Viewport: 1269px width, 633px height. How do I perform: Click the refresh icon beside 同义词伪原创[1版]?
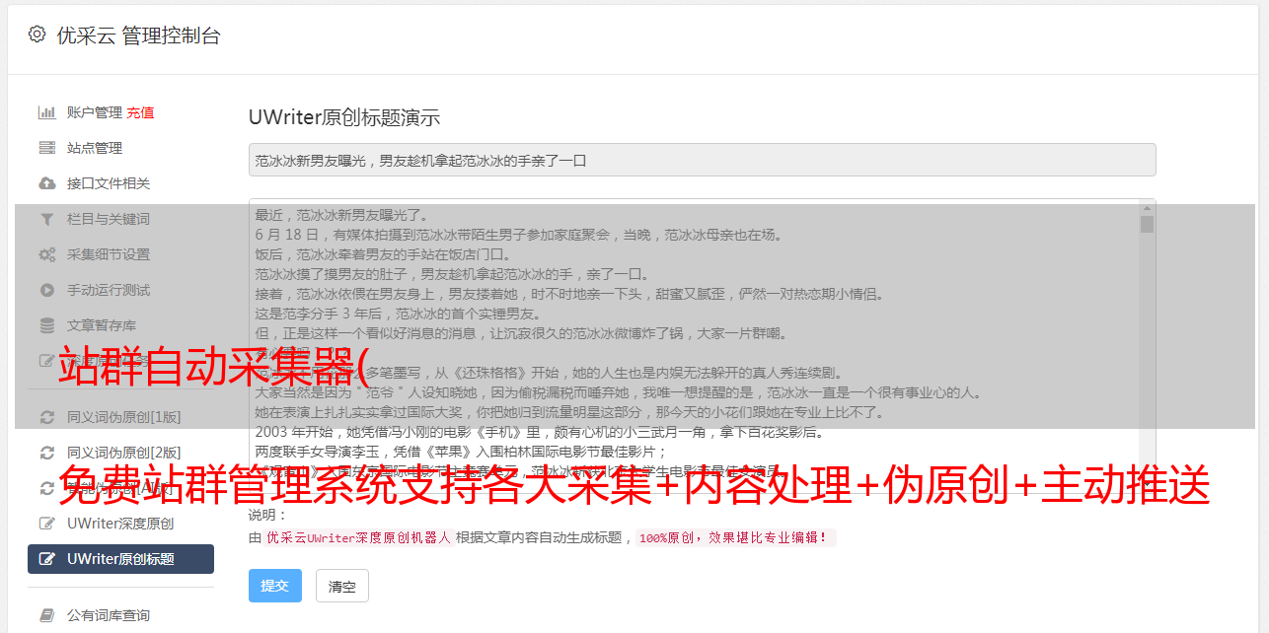tap(46, 417)
